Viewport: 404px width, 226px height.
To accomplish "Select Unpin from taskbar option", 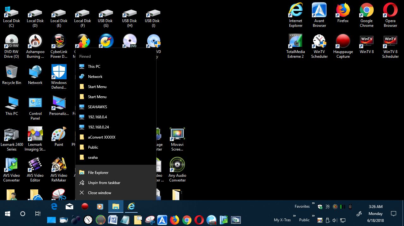I will [x=104, y=183].
